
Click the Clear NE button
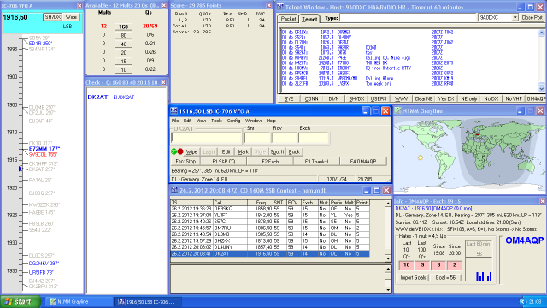point(424,99)
